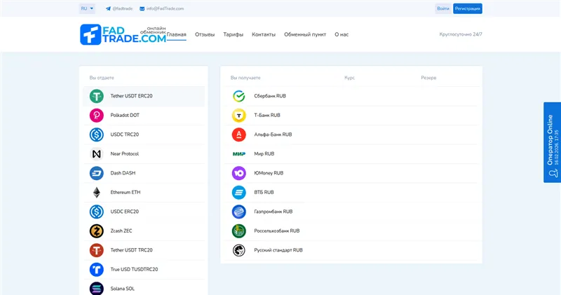Choose the YuMoney RUB purple icon

pos(238,172)
